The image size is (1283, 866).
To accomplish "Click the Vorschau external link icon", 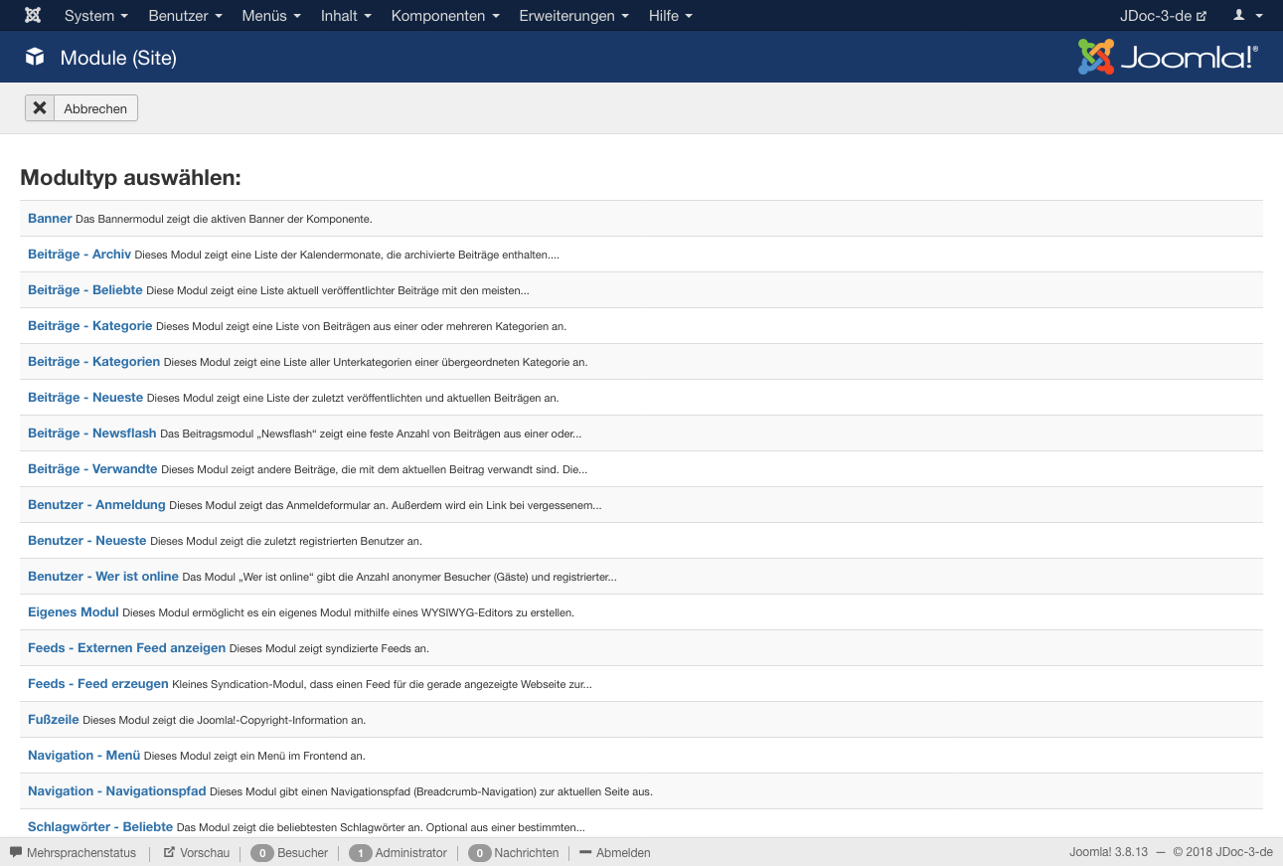I will point(169,852).
